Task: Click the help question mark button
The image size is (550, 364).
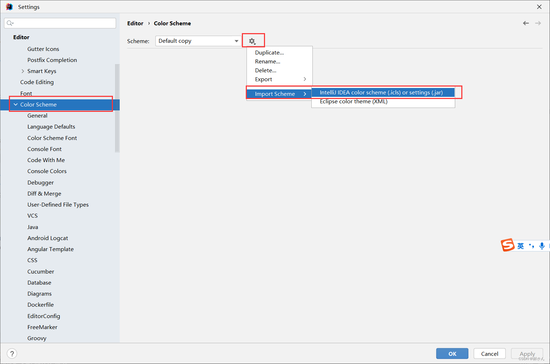Action: [12, 353]
